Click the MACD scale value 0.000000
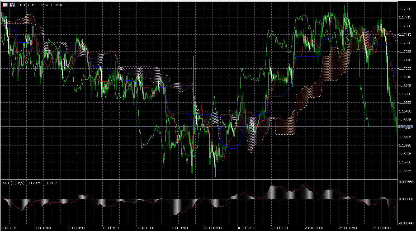 click(406, 199)
